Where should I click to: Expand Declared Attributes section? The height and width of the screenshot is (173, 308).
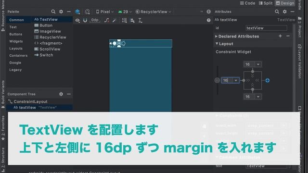(216, 37)
